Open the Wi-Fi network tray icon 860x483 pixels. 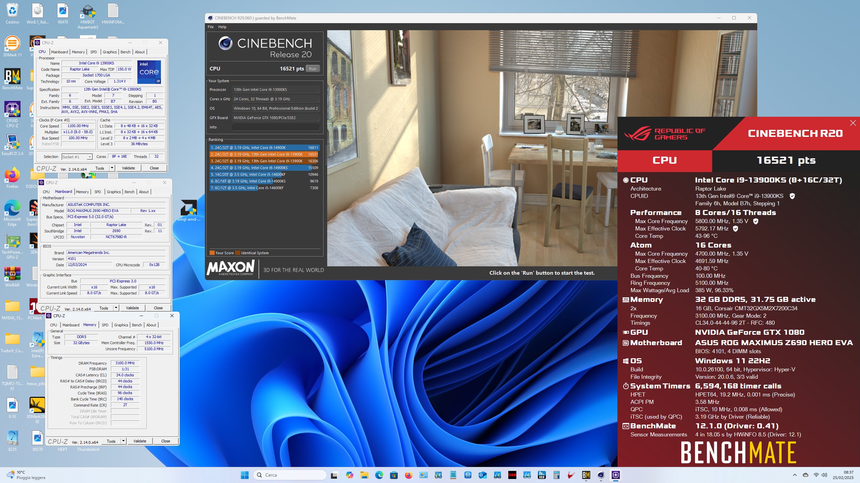(x=816, y=475)
